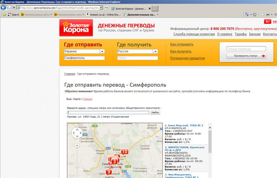The image size is (277, 178).
Task: Click the phone number 8 800 200 7075
Action: pyautogui.click(x=222, y=29)
